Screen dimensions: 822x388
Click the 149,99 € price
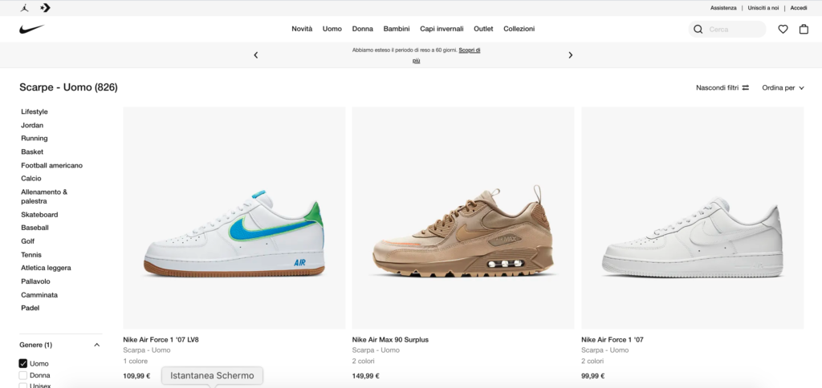[366, 376]
